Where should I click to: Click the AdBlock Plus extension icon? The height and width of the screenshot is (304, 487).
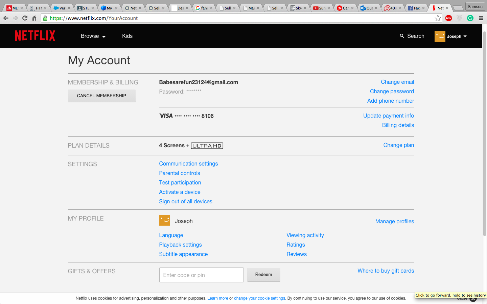(448, 18)
